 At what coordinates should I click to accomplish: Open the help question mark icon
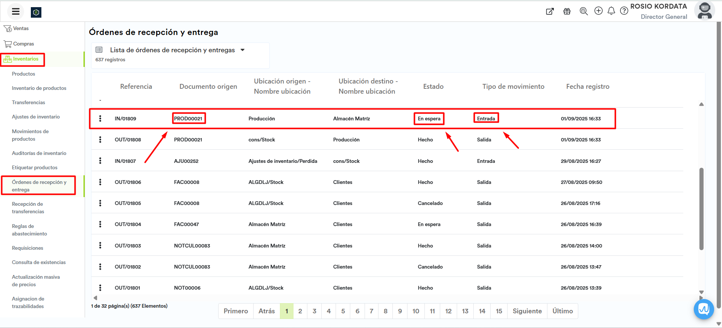[624, 11]
